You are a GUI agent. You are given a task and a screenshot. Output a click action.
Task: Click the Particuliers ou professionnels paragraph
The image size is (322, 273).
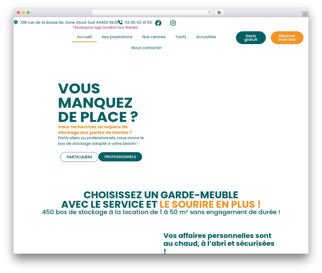point(101,141)
